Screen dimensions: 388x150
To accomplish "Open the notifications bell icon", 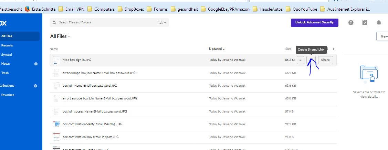I will pos(379,22).
